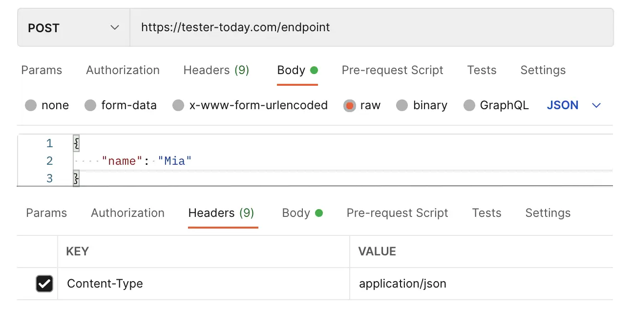Click line 2 of the JSON body

click(147, 161)
